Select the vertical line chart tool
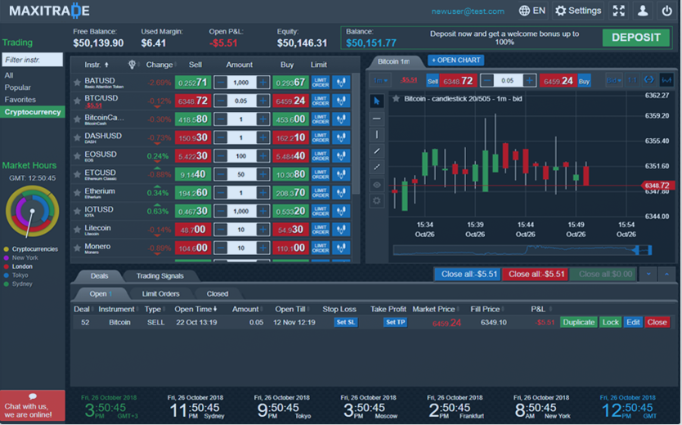 [x=377, y=135]
